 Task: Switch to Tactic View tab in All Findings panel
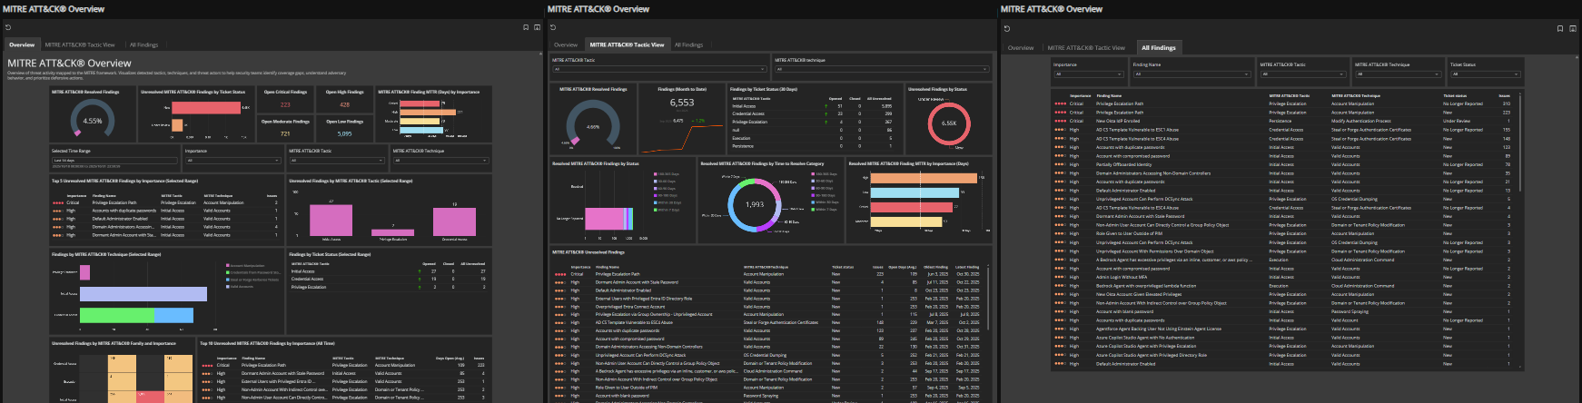[1086, 47]
